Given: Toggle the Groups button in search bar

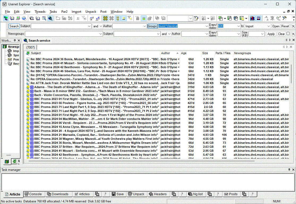Looking at the screenshot, I should click(x=152, y=26).
